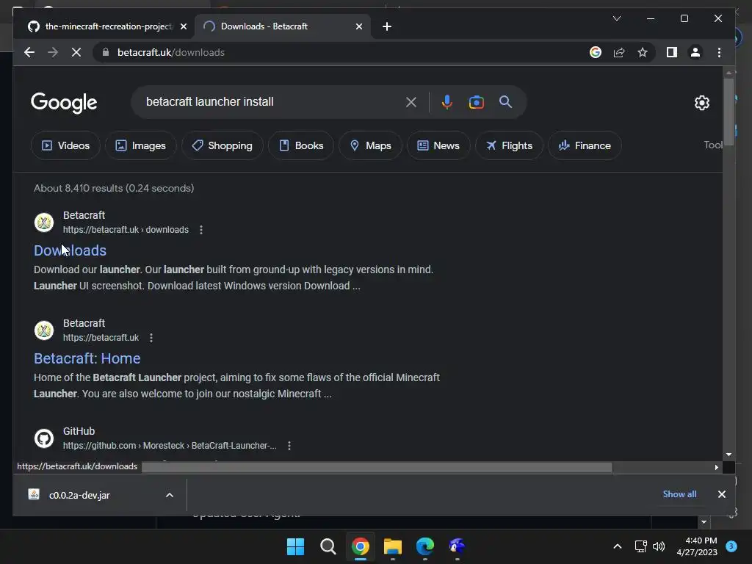Open options for the Betacraft Home result
The height and width of the screenshot is (564, 752).
coord(151,338)
